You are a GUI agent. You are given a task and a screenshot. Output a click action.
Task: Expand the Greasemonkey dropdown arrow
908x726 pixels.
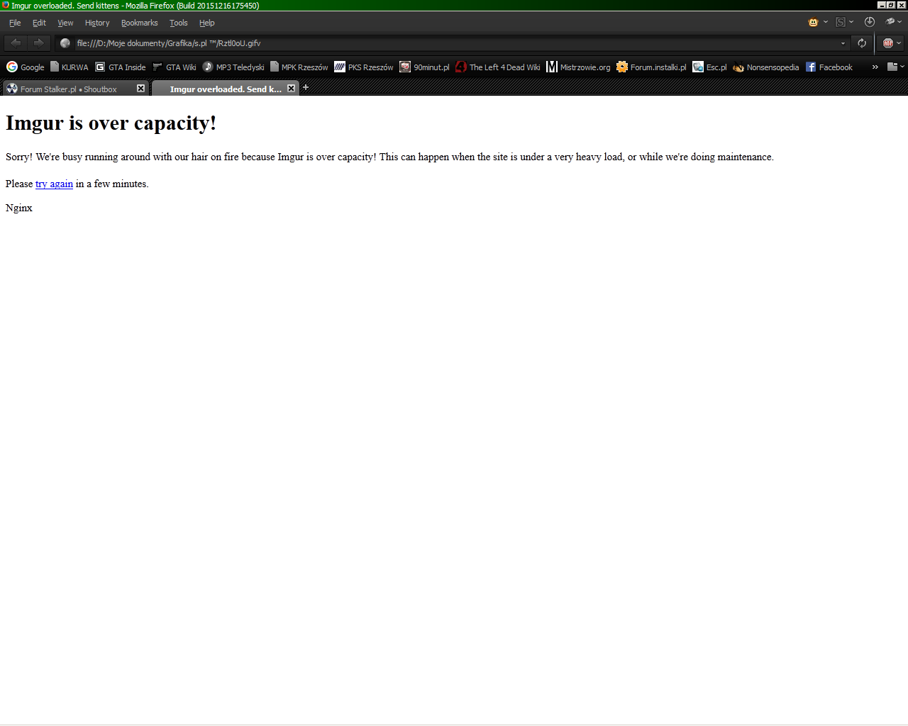click(x=826, y=23)
